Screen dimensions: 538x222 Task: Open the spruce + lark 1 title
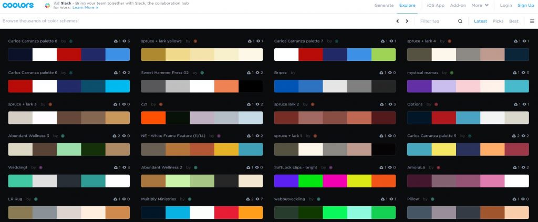(x=288, y=136)
